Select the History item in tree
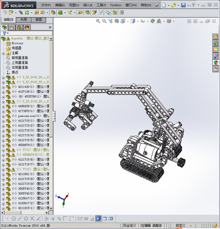 (17, 43)
